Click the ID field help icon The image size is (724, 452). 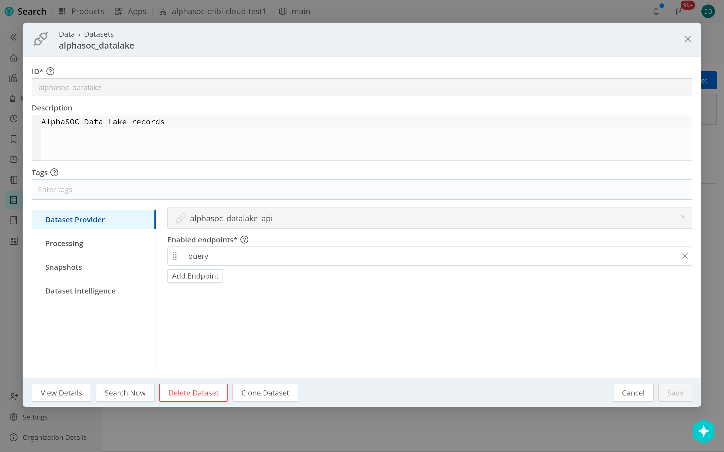click(x=50, y=71)
